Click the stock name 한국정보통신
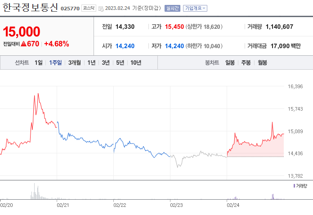The width and height of the screenshot is (313, 215). [x=30, y=8]
